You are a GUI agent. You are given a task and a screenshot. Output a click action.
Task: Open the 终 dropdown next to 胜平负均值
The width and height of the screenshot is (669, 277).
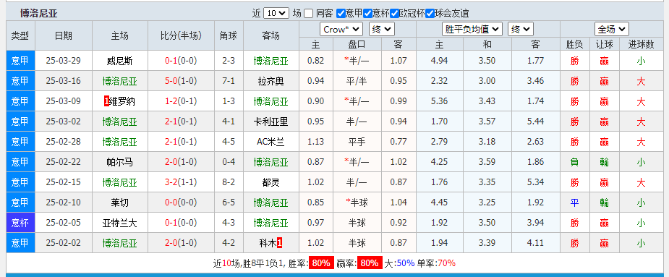[x=521, y=30]
